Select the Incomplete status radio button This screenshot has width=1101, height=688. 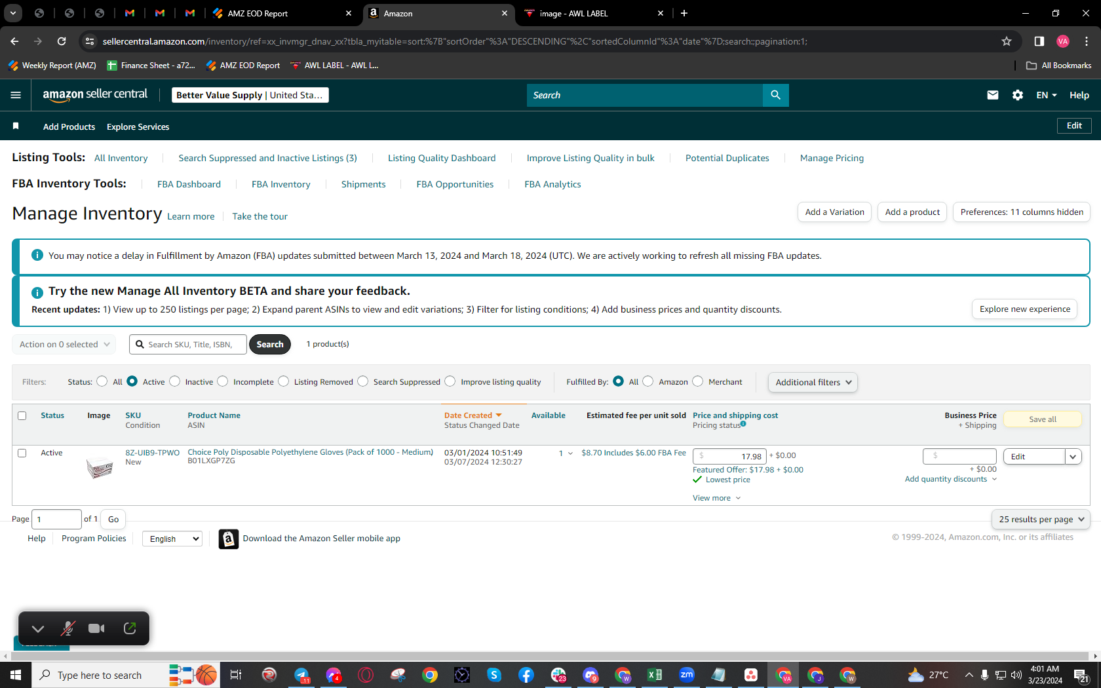tap(223, 381)
